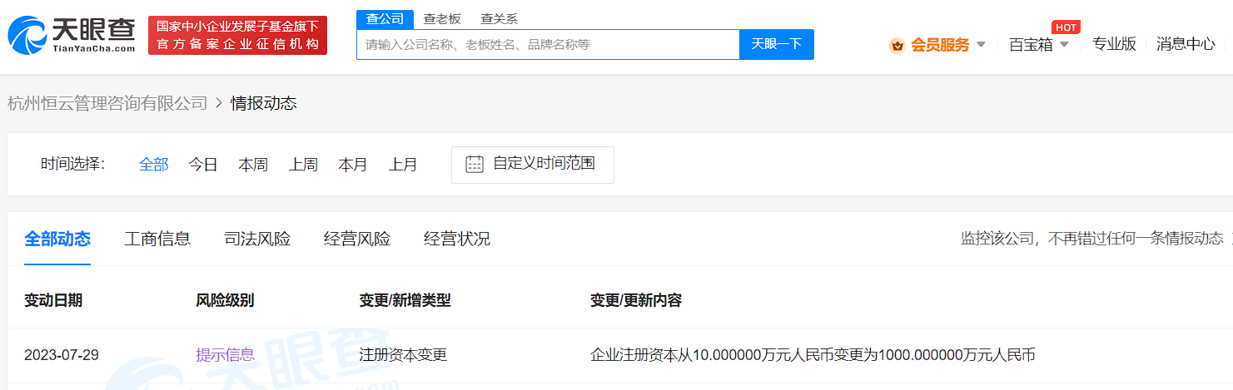
Task: Open the 会员服务 menu
Action: 940,45
